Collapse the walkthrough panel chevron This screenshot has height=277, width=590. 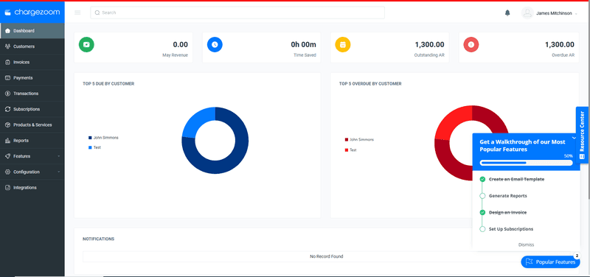(x=574, y=138)
